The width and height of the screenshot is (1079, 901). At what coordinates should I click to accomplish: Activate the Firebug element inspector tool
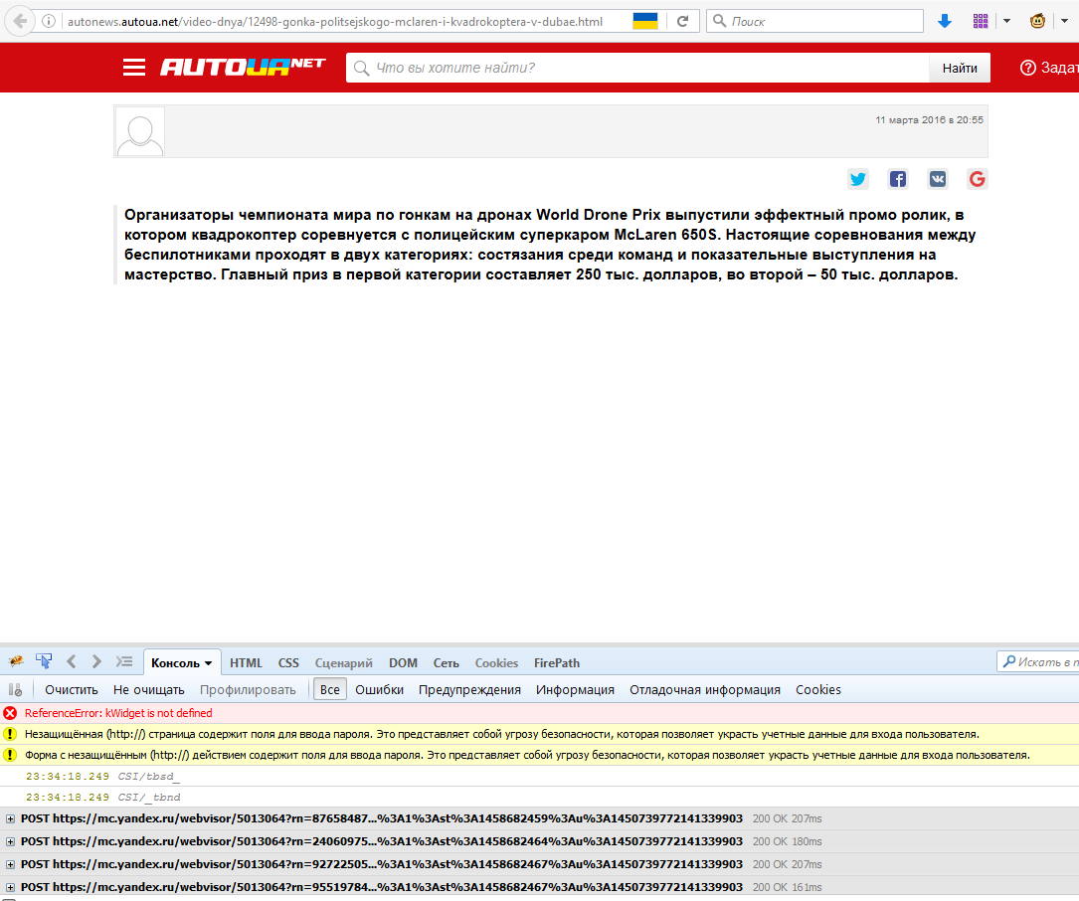click(44, 661)
